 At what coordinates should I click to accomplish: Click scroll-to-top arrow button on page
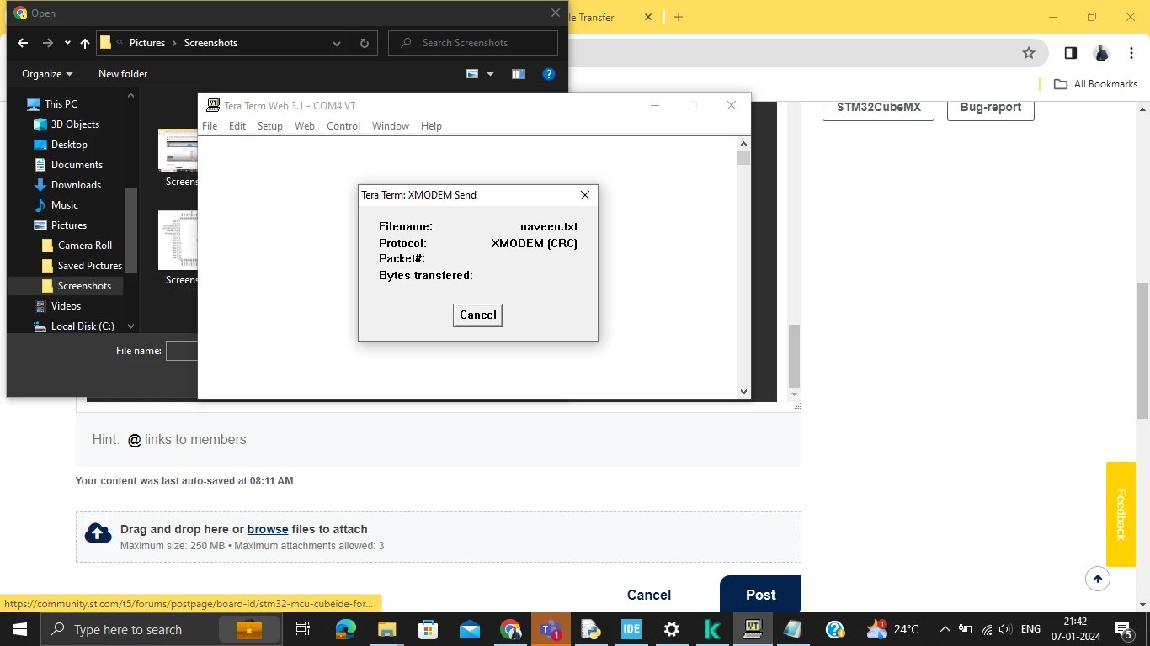(x=1098, y=579)
